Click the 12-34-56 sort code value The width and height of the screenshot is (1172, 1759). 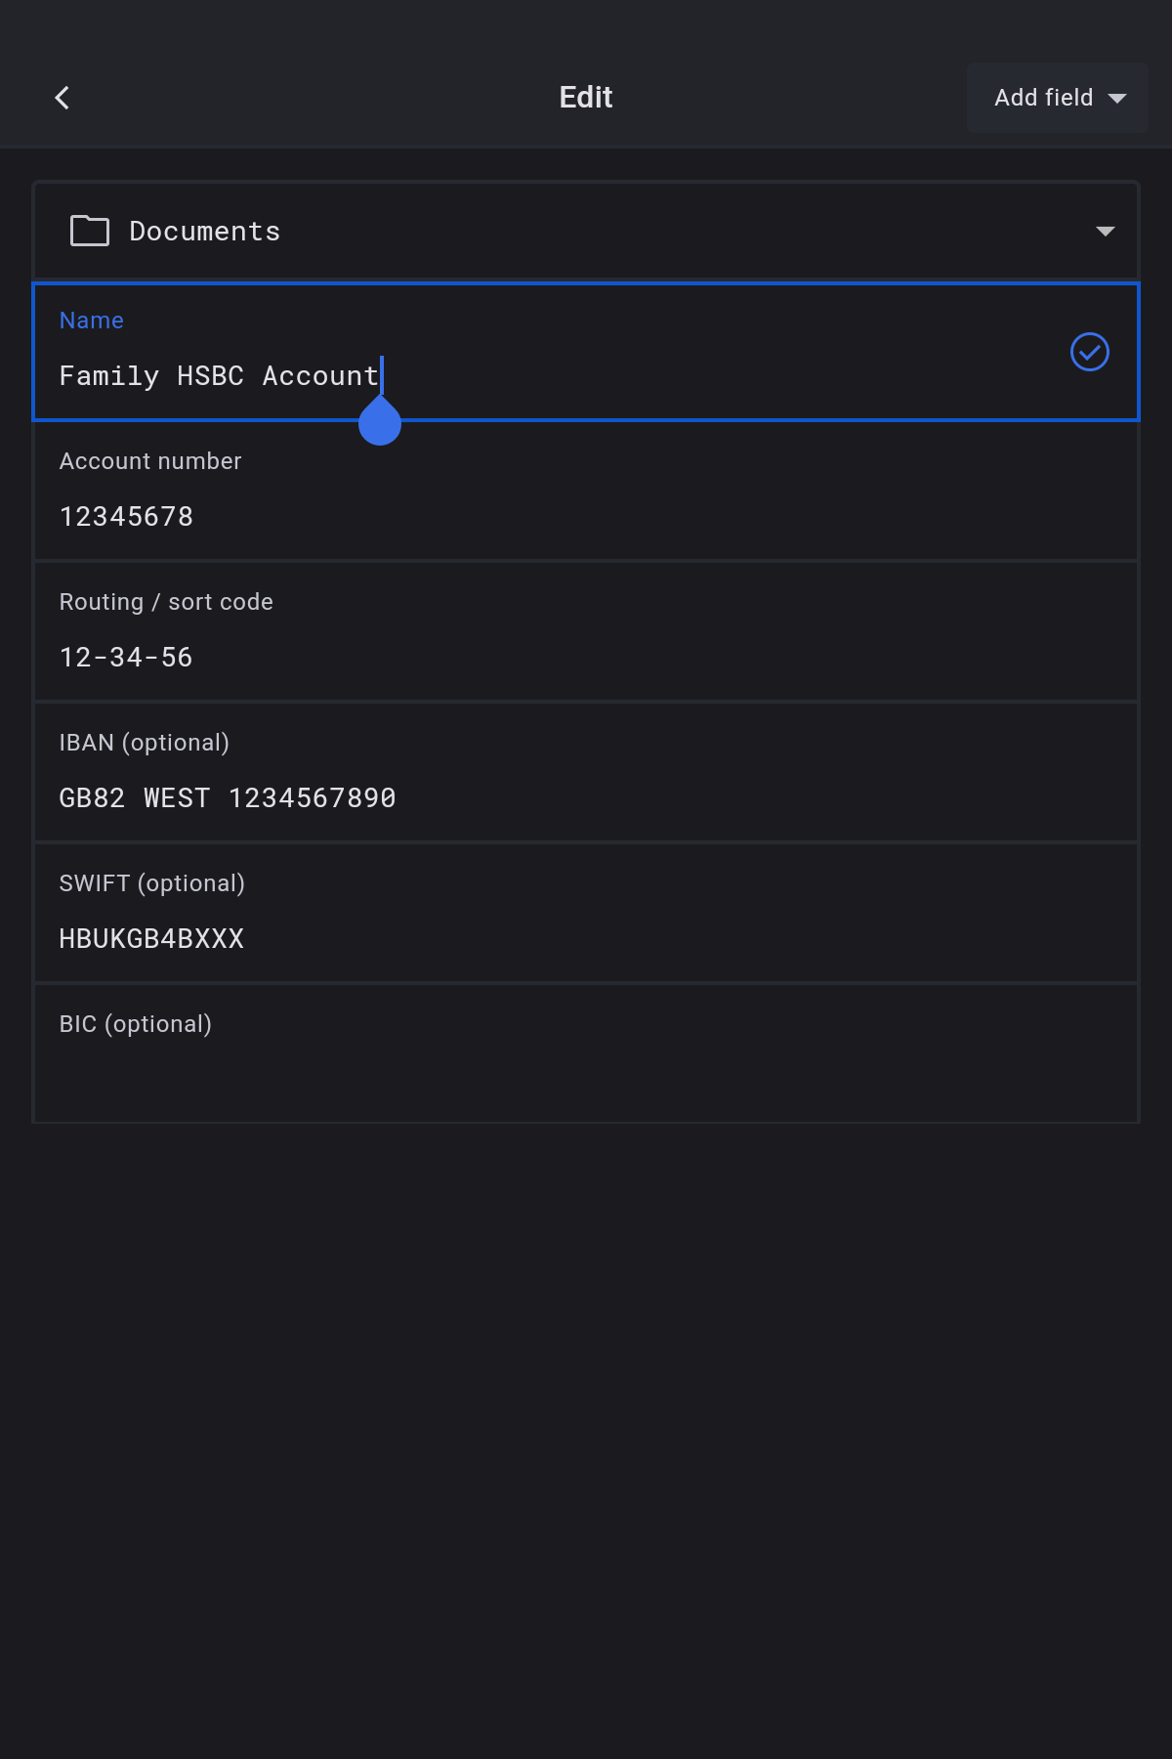tap(126, 658)
